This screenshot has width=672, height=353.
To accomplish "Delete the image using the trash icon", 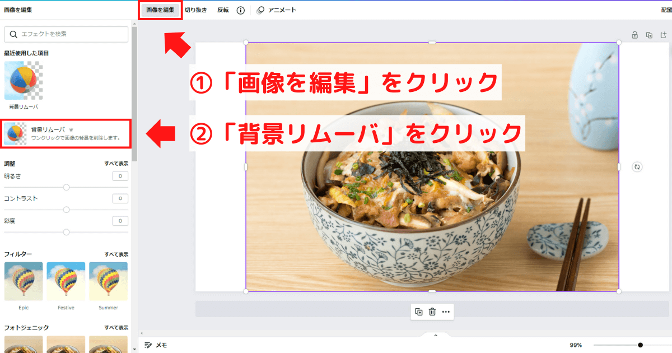I will click(x=433, y=312).
